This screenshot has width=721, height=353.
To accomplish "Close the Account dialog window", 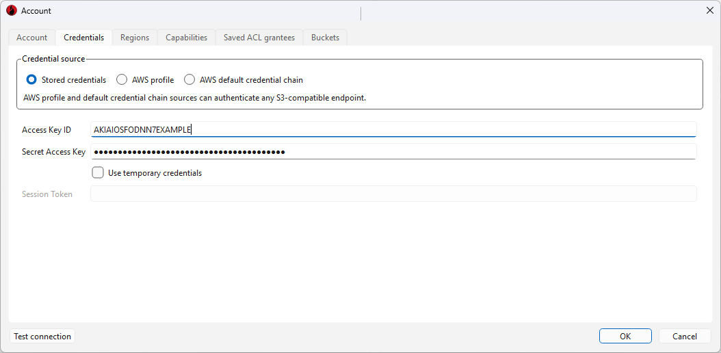I will pos(710,10).
